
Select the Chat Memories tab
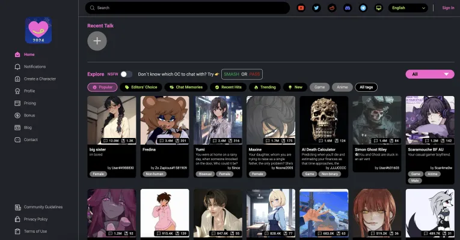pos(186,87)
